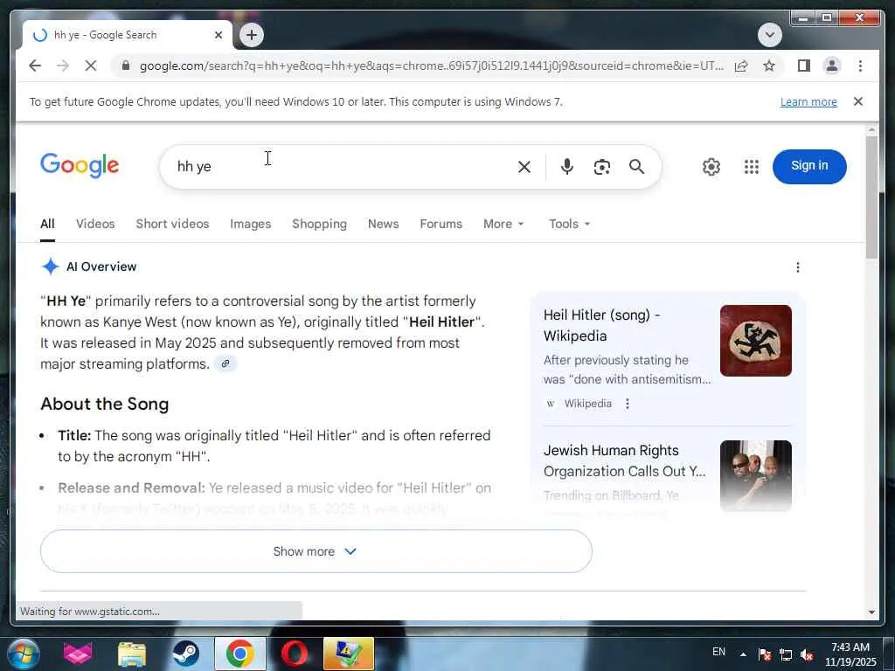Image resolution: width=895 pixels, height=671 pixels.
Task: Open the taskbar app with warning badge
Action: pos(348,654)
